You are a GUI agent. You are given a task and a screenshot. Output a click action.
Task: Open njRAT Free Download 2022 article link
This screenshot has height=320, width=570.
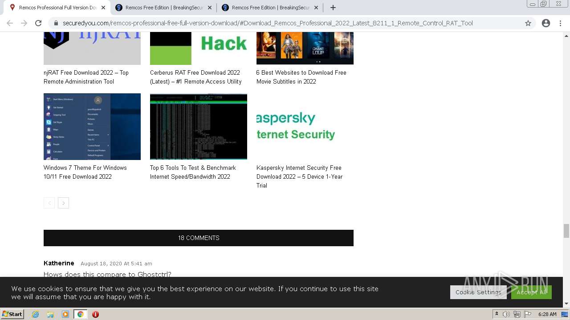click(86, 77)
